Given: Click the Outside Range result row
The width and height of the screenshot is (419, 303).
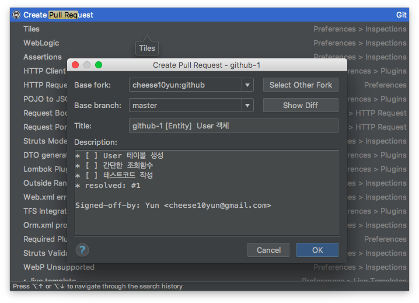Looking at the screenshot, I should click(x=39, y=183).
